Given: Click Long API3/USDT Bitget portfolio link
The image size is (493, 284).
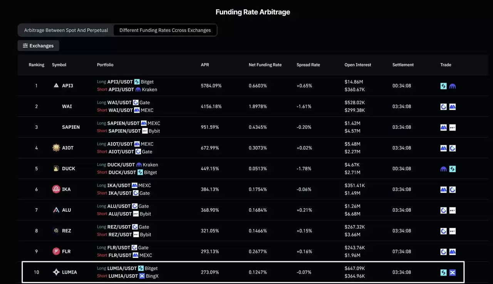Looking at the screenshot, I should point(125,82).
